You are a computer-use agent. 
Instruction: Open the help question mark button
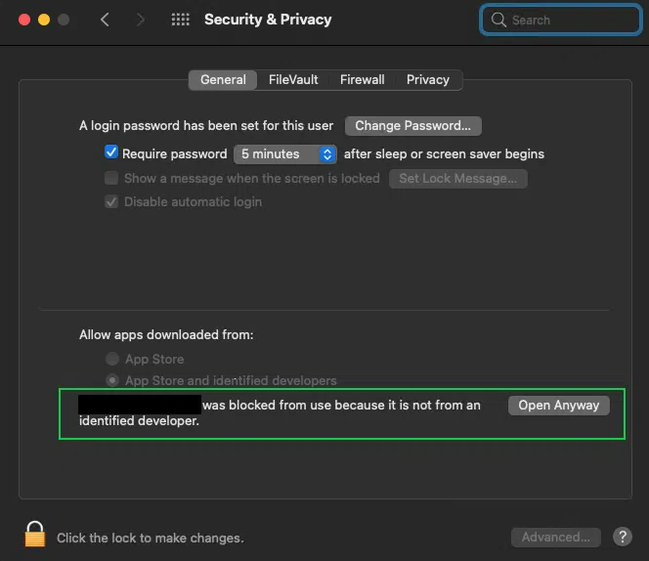coord(622,537)
